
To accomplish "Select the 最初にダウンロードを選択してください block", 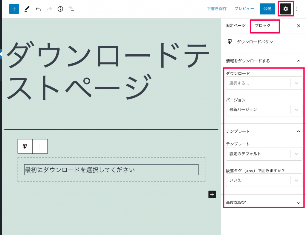I will tap(111, 170).
